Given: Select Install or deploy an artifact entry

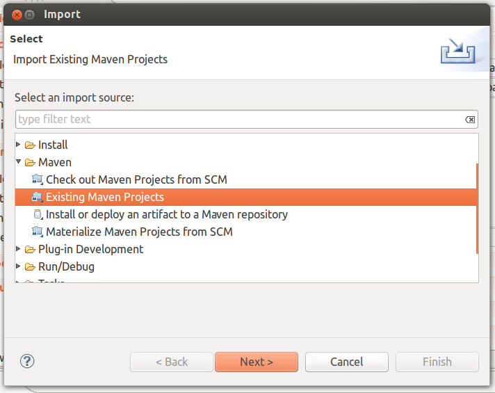Looking at the screenshot, I should click(x=167, y=214).
